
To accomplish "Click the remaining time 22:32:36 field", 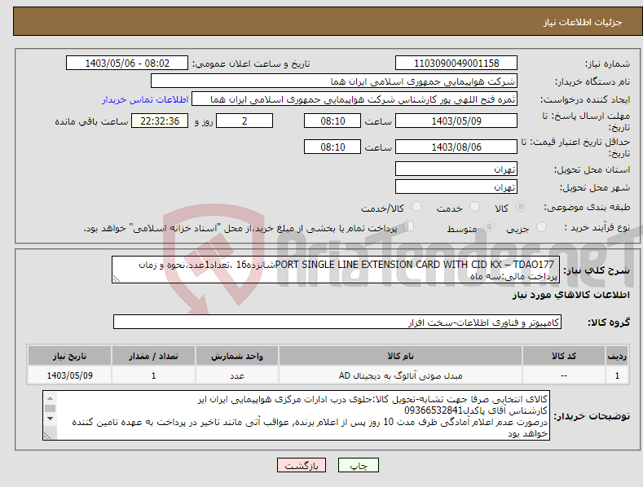I will pos(160,121).
